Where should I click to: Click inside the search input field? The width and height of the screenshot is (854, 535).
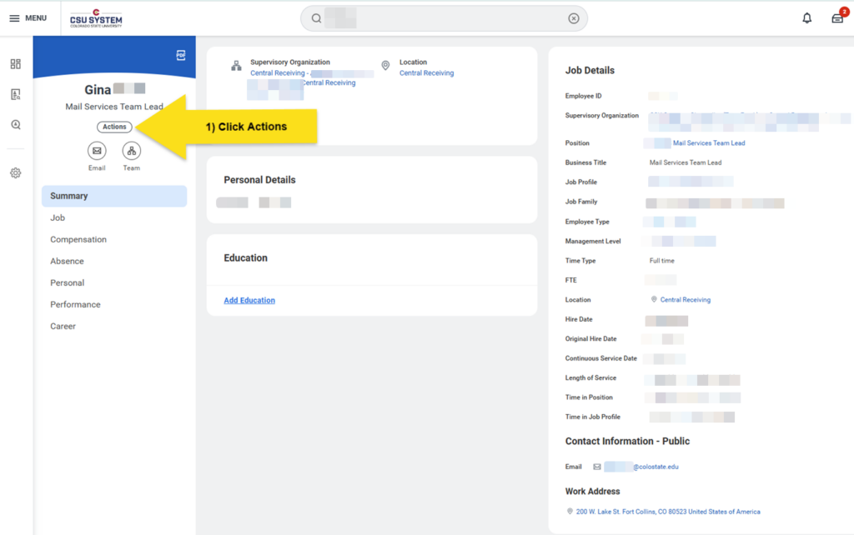pyautogui.click(x=445, y=18)
